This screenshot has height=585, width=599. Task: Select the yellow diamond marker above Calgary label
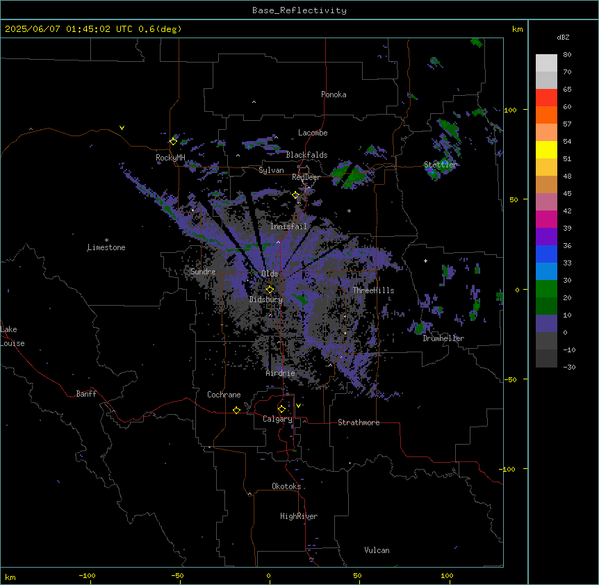coord(281,409)
